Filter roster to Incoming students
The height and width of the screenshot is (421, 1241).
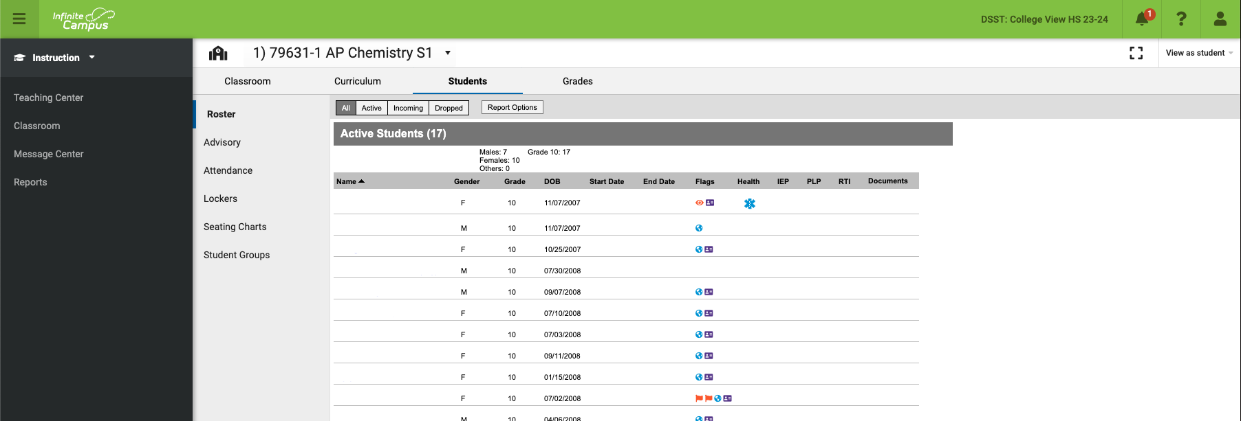pyautogui.click(x=408, y=108)
